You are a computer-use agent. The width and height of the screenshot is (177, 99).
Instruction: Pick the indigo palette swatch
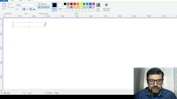pyautogui.click(x=90, y=4)
